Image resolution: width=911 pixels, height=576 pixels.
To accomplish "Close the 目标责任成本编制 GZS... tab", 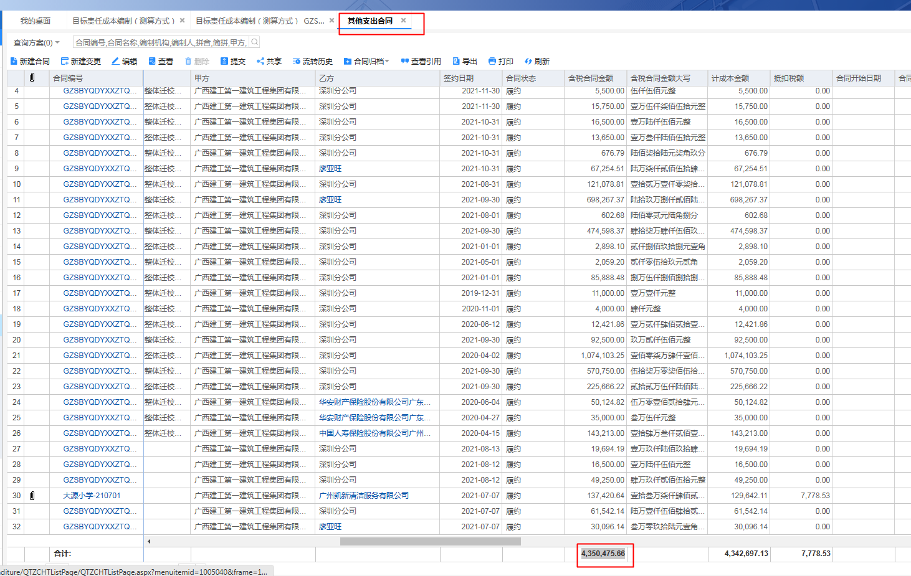I will tap(331, 21).
